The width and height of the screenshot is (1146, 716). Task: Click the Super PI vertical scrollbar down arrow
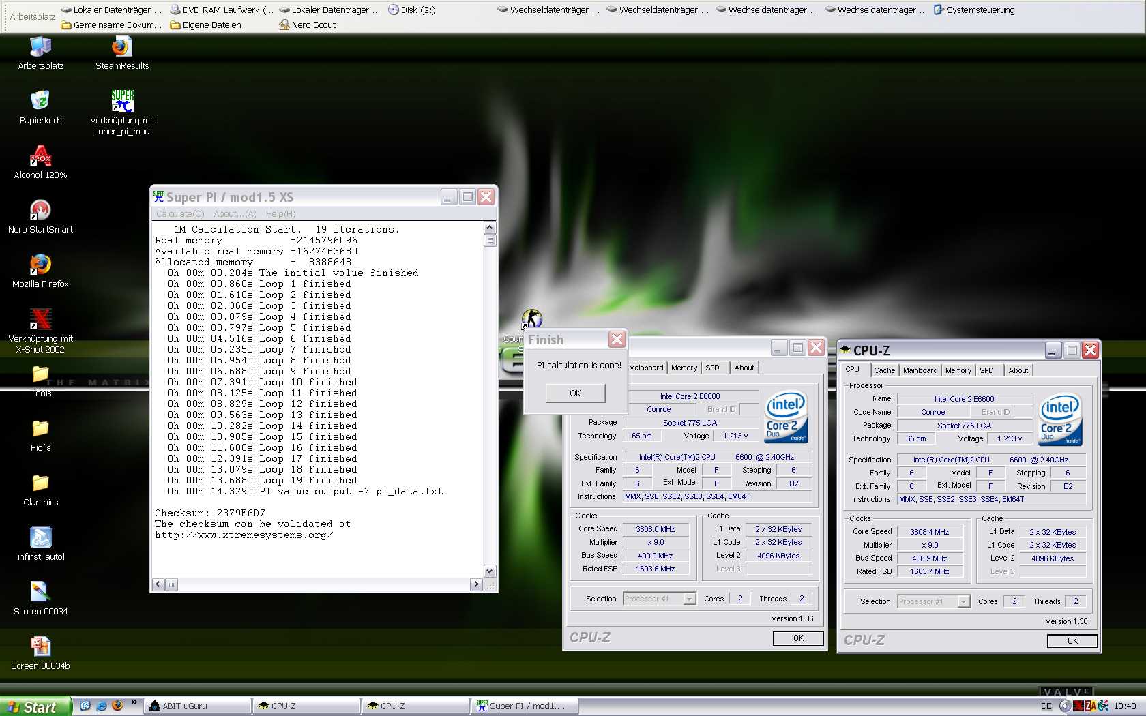[x=490, y=571]
